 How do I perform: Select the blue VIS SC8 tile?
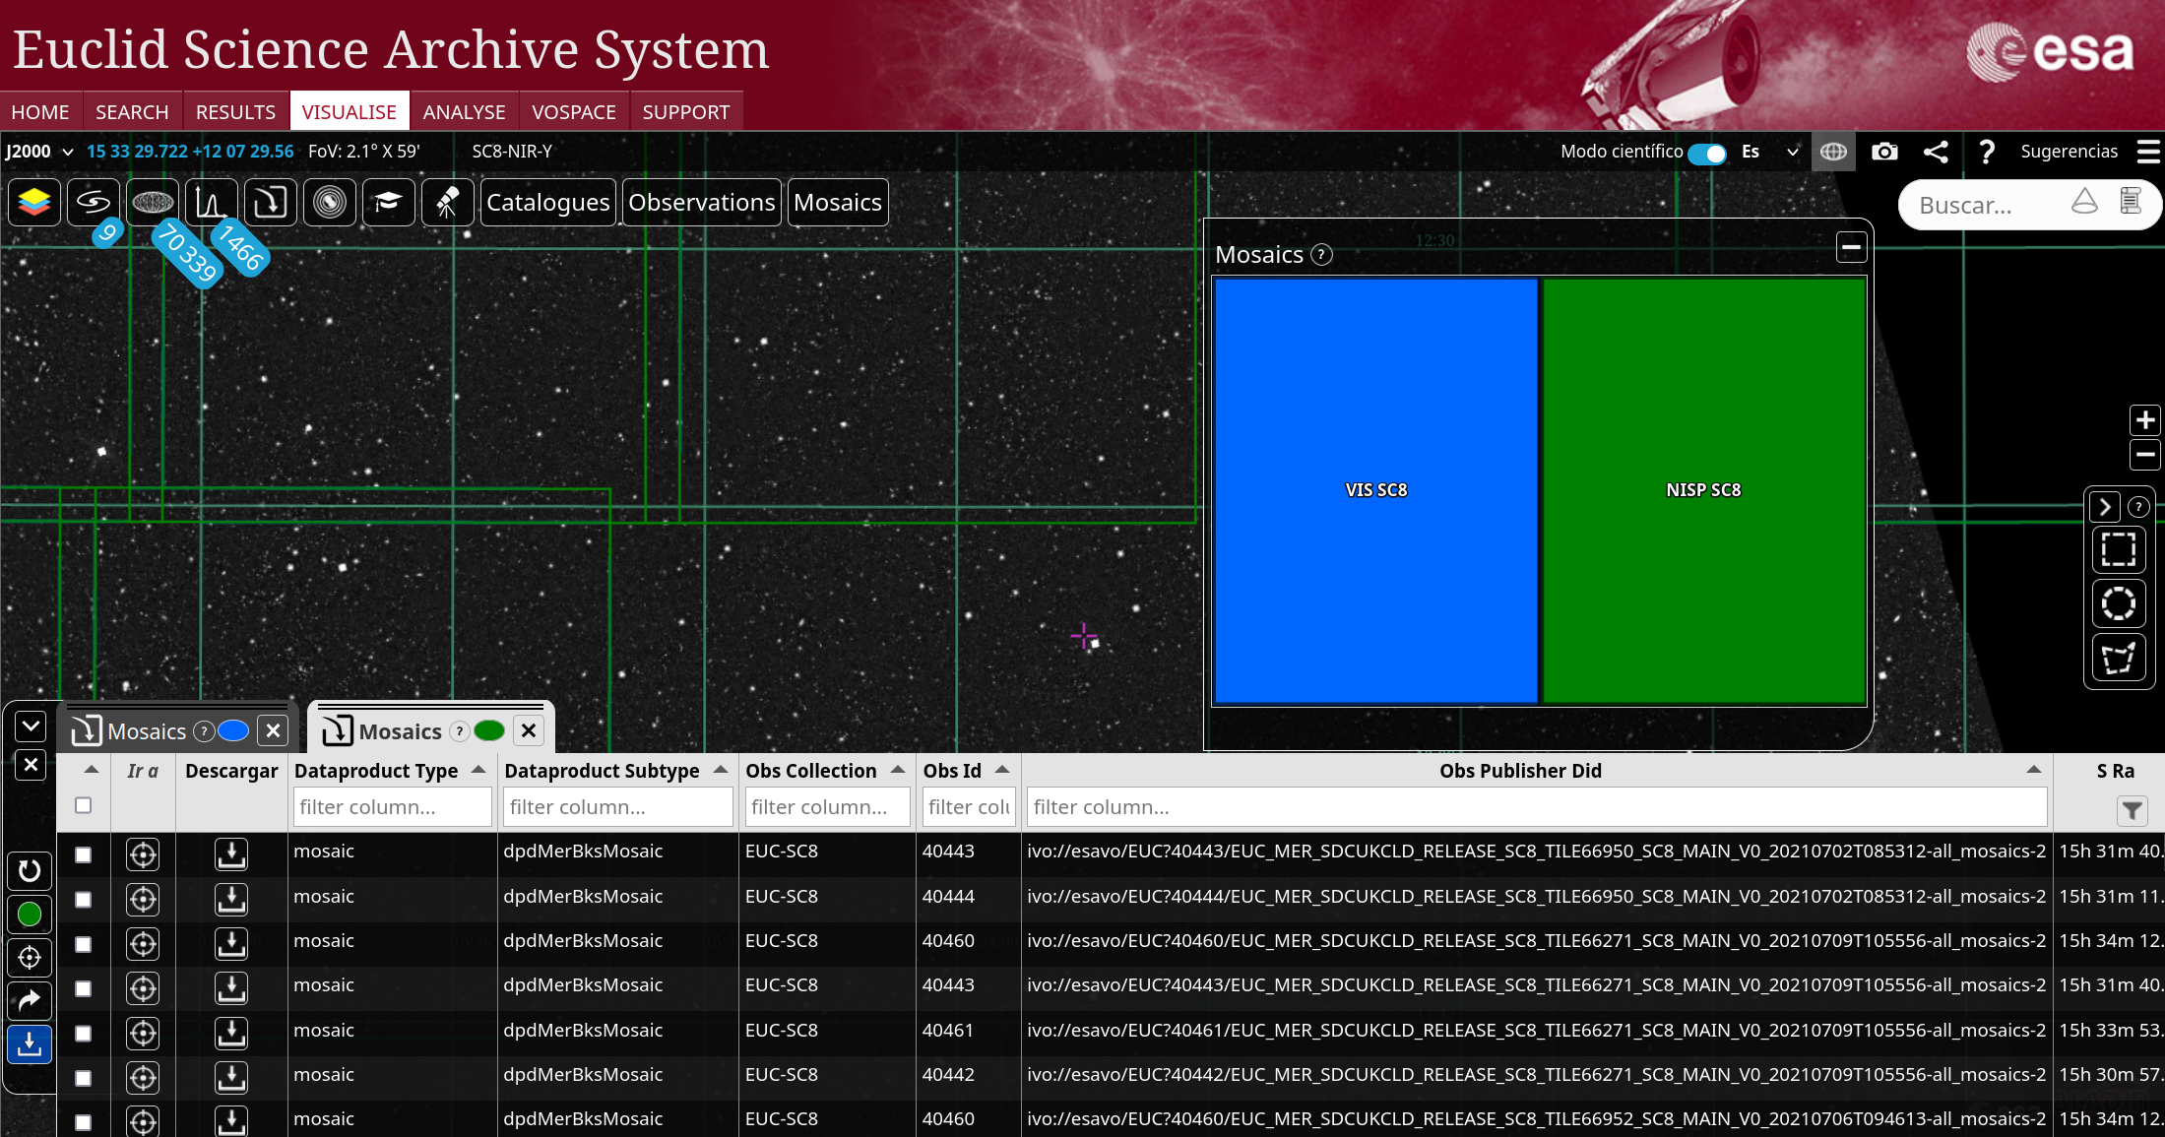pyautogui.click(x=1376, y=490)
